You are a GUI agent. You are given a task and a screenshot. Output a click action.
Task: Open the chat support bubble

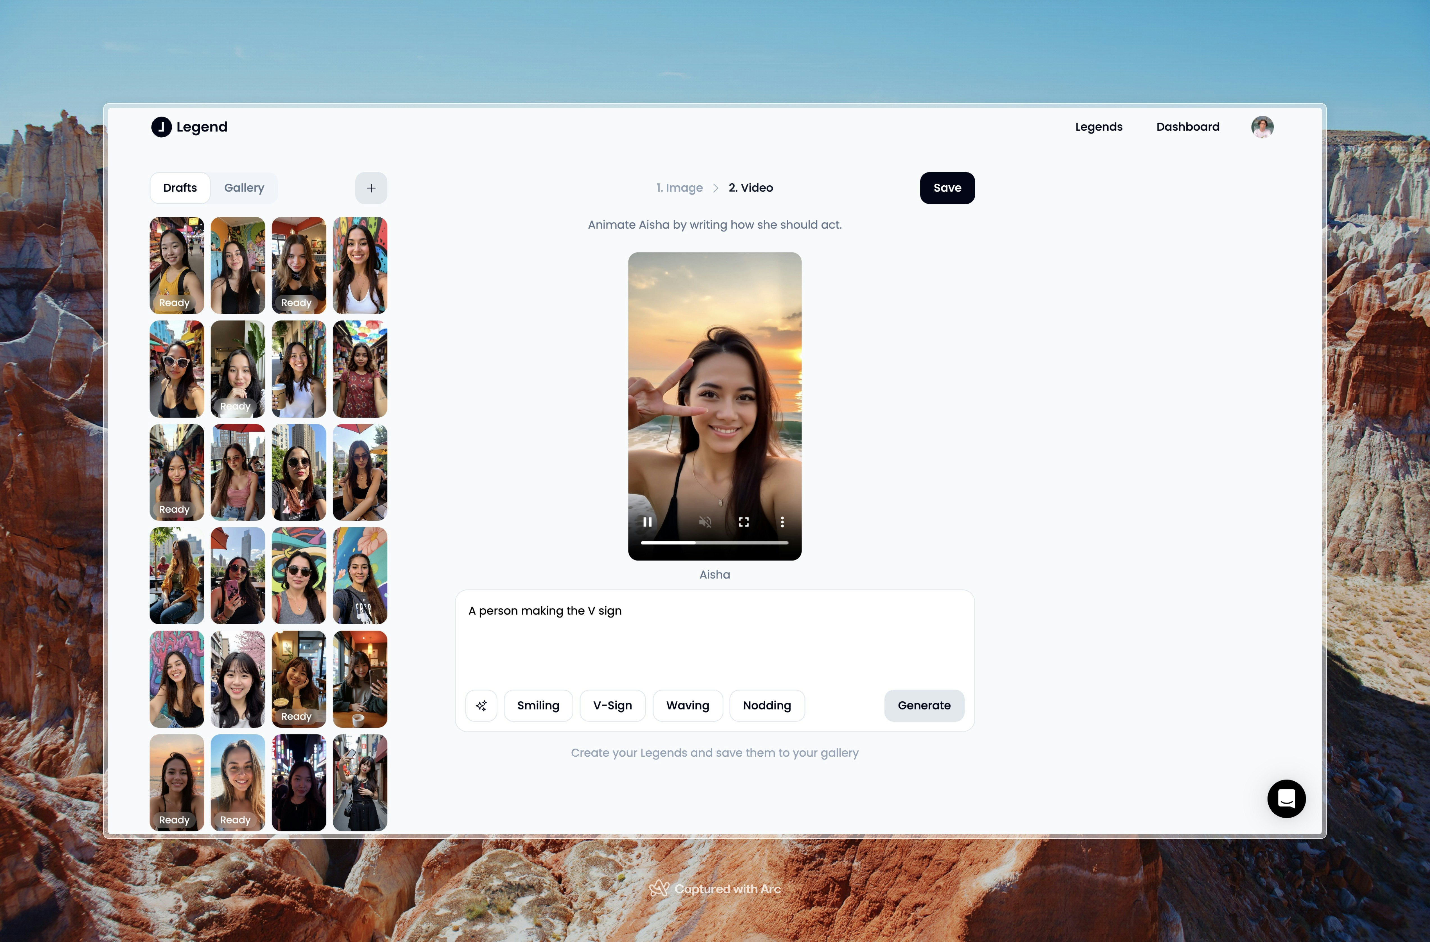coord(1286,798)
